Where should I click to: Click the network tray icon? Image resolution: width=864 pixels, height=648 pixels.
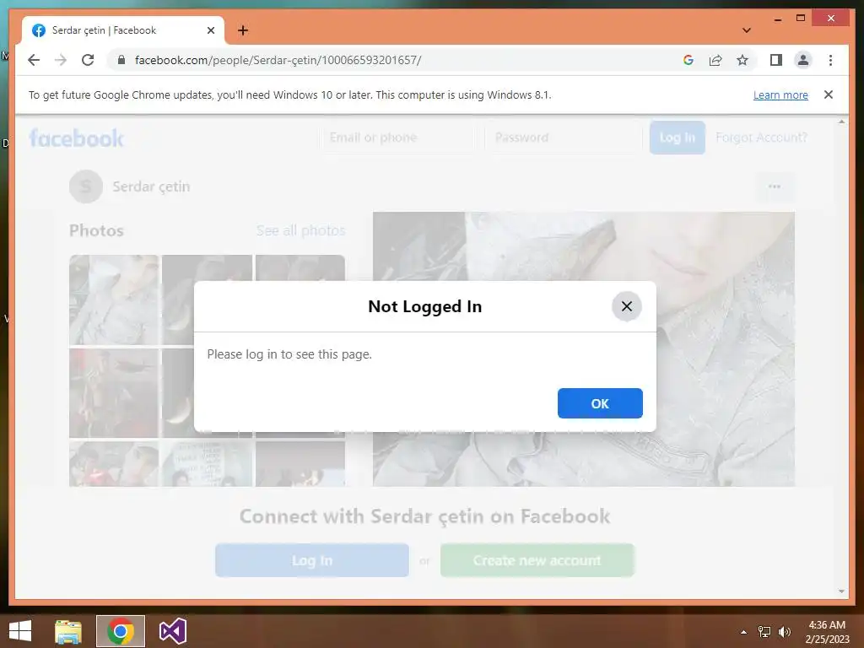(764, 632)
